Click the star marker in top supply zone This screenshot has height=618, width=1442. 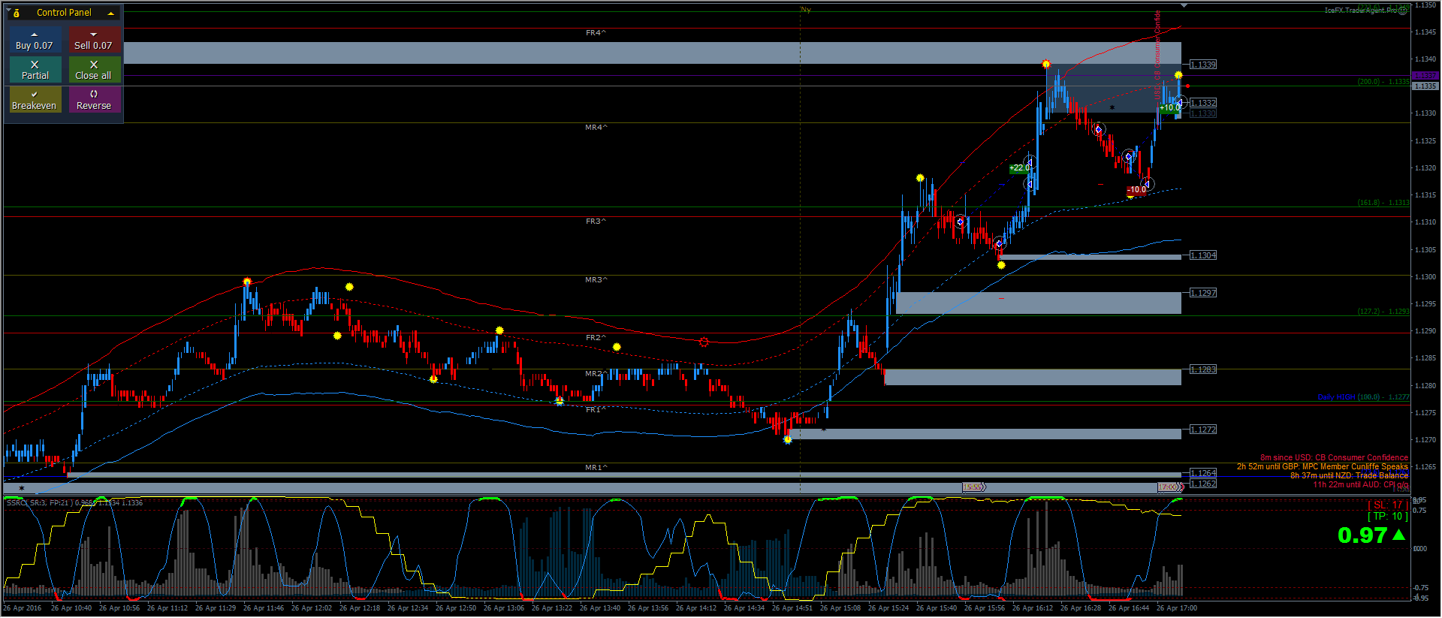coord(1112,107)
